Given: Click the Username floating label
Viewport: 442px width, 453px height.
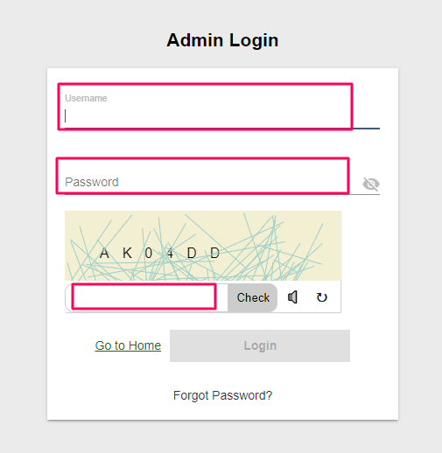Looking at the screenshot, I should coord(86,98).
